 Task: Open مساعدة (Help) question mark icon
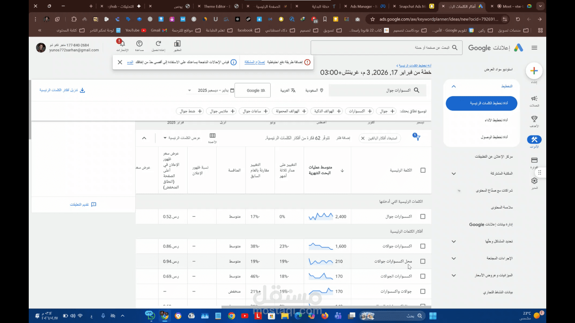139,44
